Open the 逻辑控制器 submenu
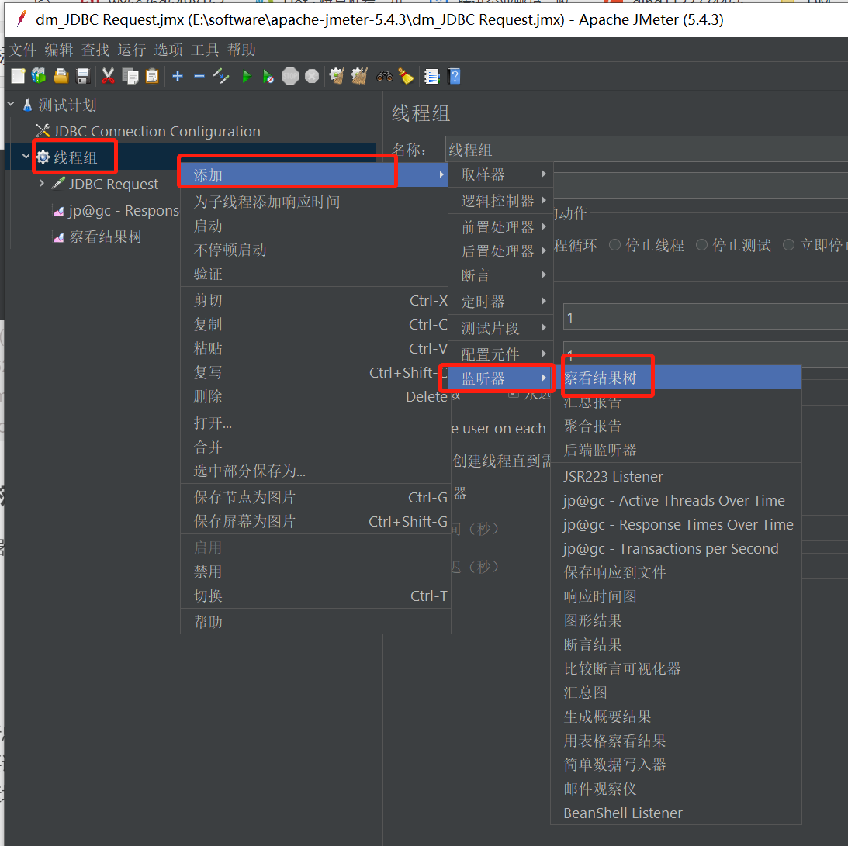This screenshot has width=848, height=846. tap(500, 201)
